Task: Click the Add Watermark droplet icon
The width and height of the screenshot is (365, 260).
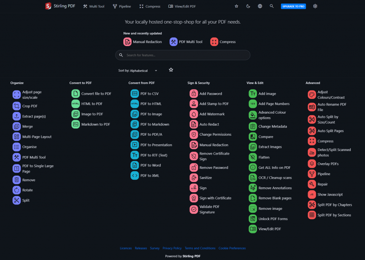Action: click(x=194, y=114)
